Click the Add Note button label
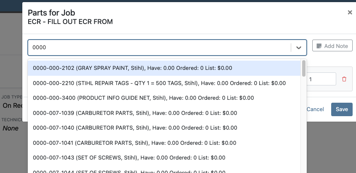 [336, 46]
